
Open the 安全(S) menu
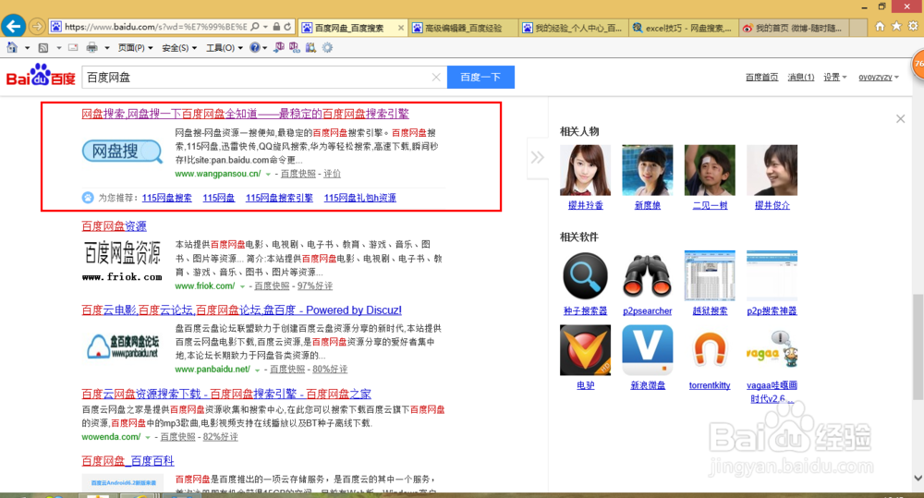pyautogui.click(x=179, y=48)
